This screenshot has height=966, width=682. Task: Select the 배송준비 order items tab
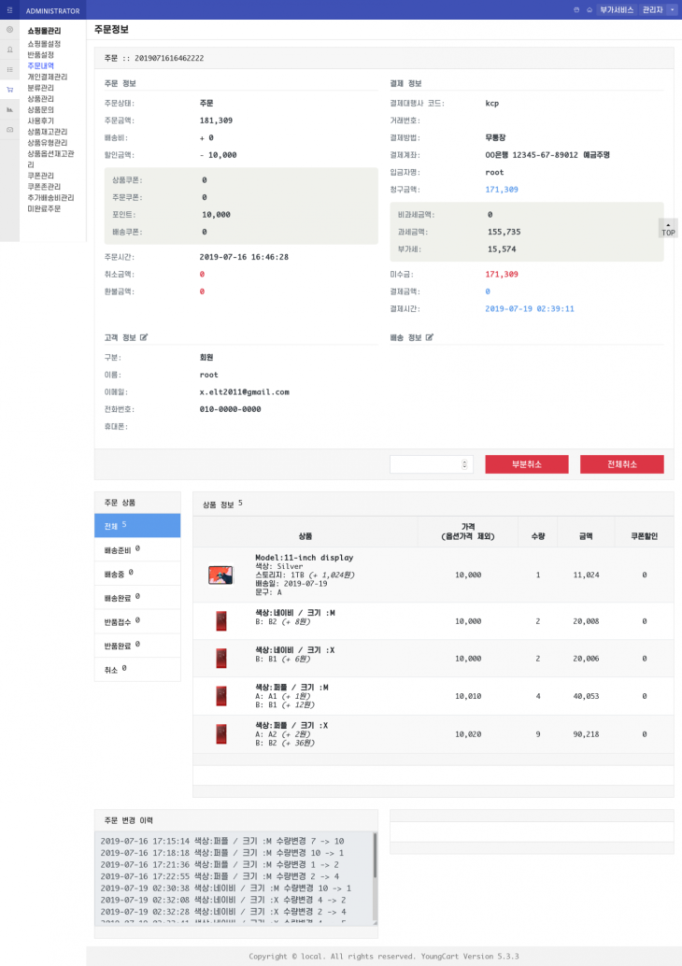(137, 549)
